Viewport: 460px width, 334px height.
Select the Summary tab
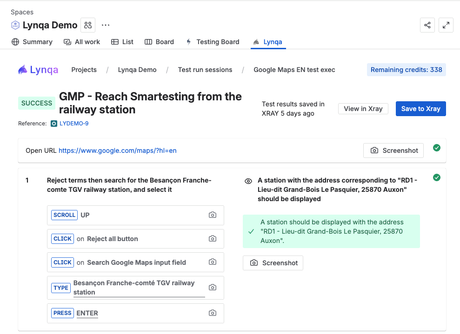(x=32, y=42)
